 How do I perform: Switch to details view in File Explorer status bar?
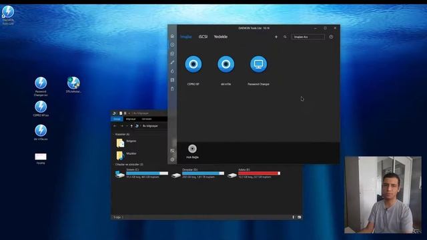[x=294, y=217]
